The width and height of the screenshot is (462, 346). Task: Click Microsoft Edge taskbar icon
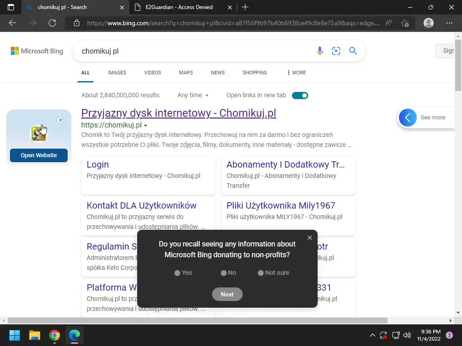[x=74, y=335]
